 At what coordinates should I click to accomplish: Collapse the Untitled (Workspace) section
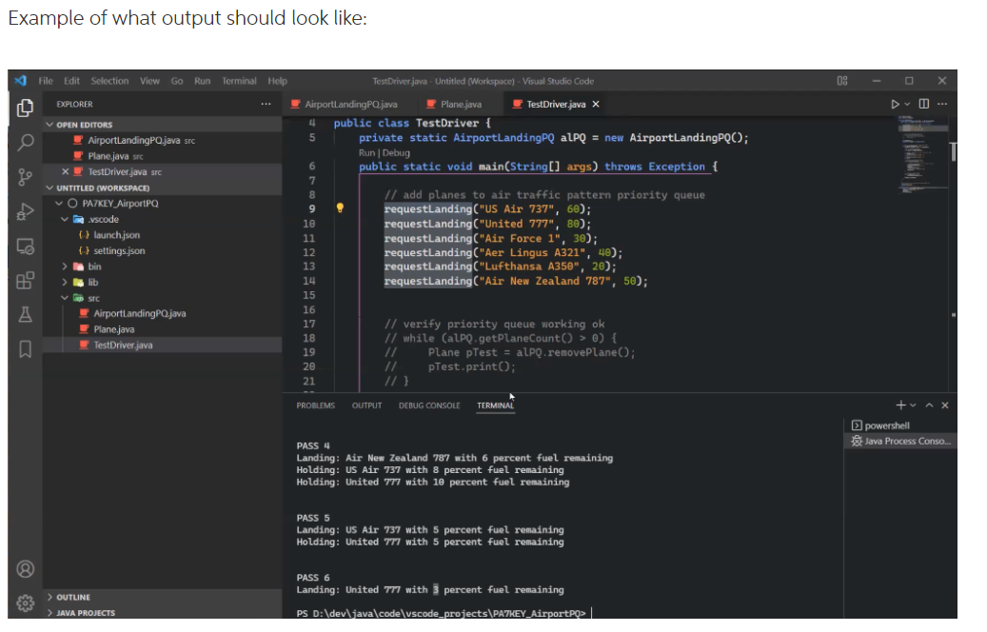click(163, 188)
